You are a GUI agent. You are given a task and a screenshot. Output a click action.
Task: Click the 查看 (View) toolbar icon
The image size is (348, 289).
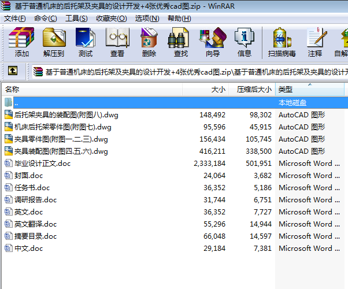coord(117,38)
